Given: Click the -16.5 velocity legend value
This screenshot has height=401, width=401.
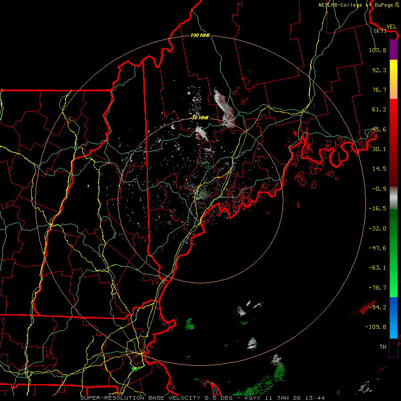Looking at the screenshot, I should pyautogui.click(x=377, y=209).
